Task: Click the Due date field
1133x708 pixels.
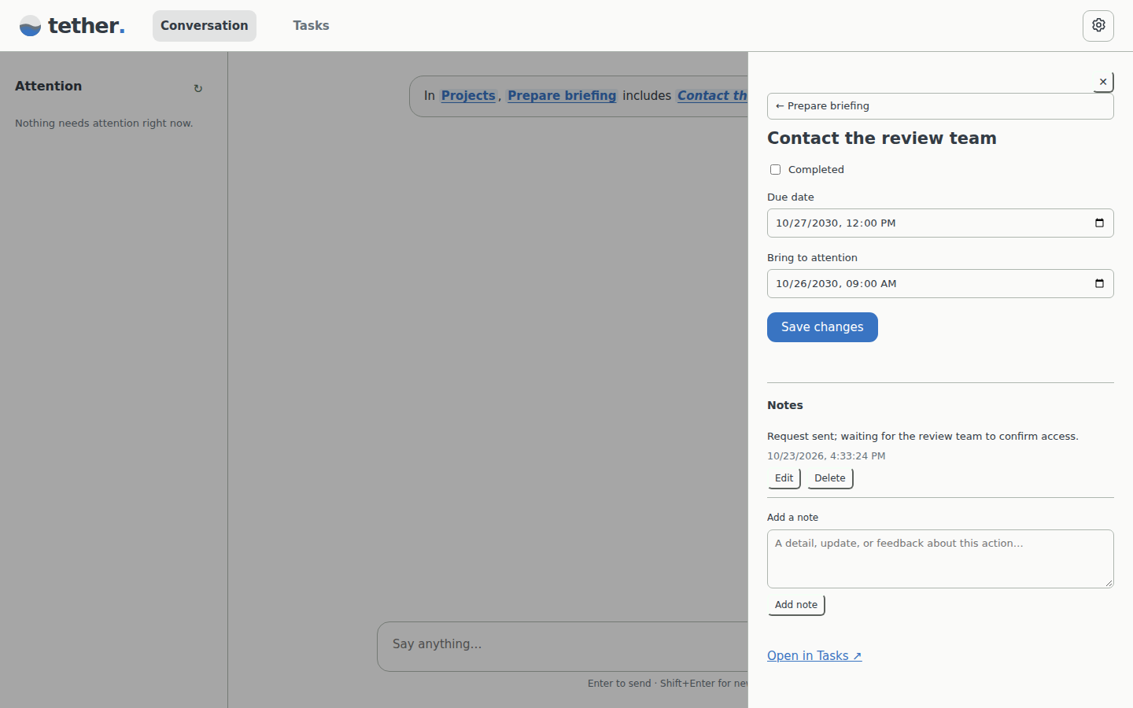Action: pyautogui.click(x=940, y=223)
